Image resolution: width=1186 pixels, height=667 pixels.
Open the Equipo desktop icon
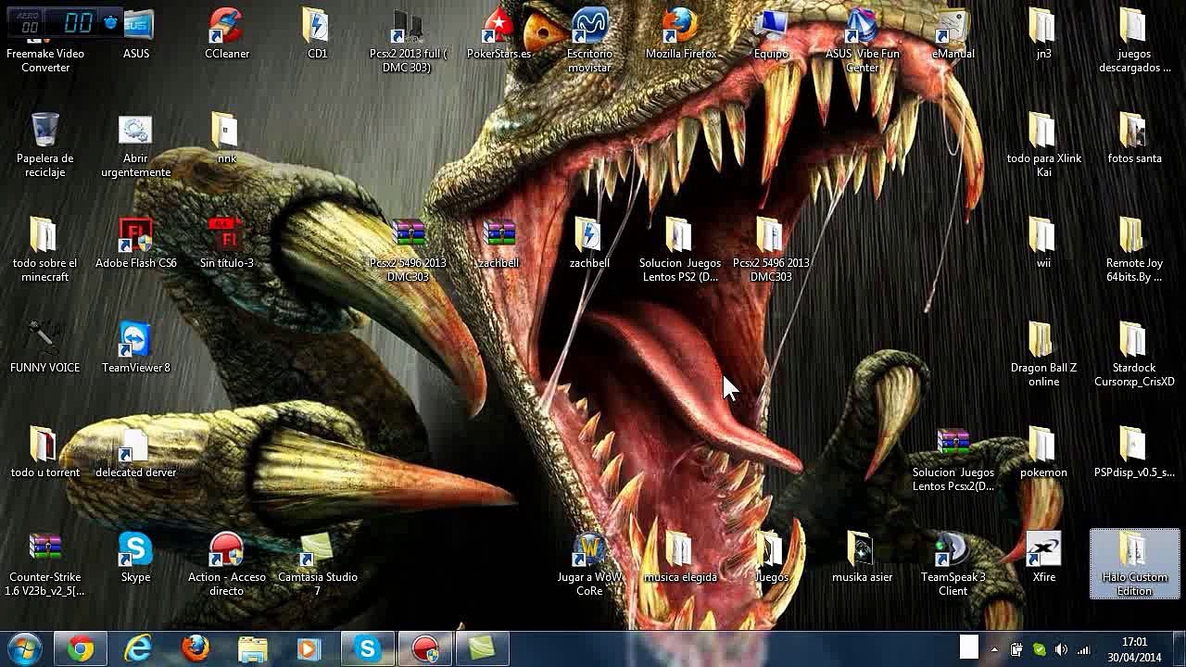(x=771, y=34)
